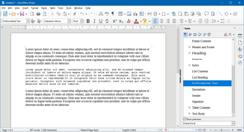This screenshot has height=132, width=244.
Task: Select the Quotations paragraph style
Action: click(199, 89)
